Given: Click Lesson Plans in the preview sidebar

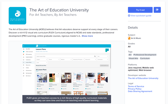Looking at the screenshot, I should [28, 62].
